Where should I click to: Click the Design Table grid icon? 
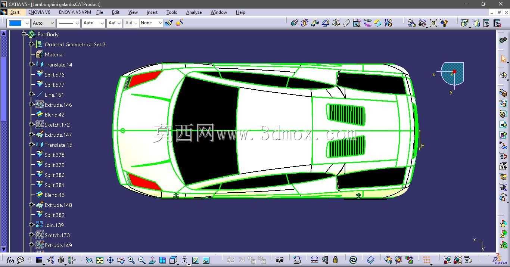coord(39,260)
